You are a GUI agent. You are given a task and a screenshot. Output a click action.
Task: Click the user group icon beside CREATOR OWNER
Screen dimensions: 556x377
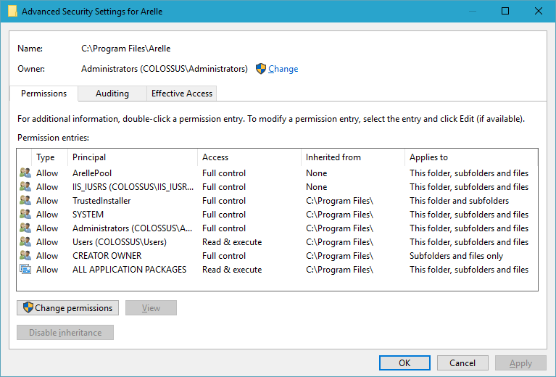point(25,255)
